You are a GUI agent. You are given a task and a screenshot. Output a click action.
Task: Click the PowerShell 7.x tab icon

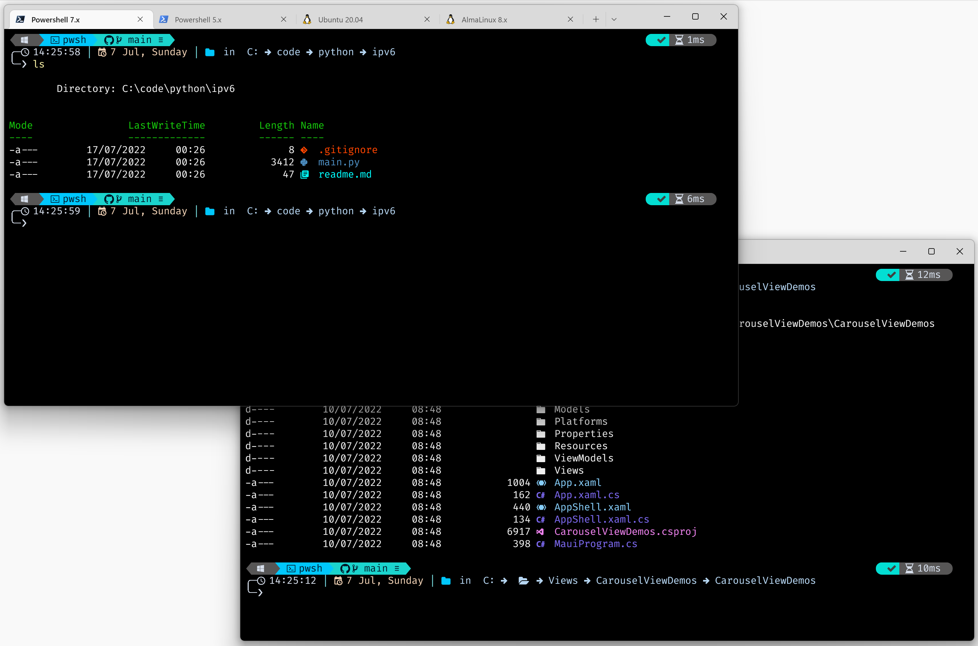point(20,19)
